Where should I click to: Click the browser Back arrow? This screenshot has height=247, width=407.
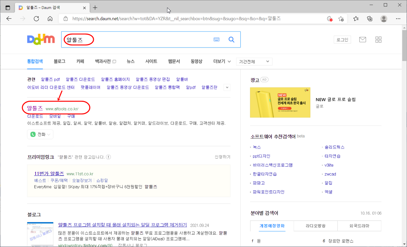point(9,18)
